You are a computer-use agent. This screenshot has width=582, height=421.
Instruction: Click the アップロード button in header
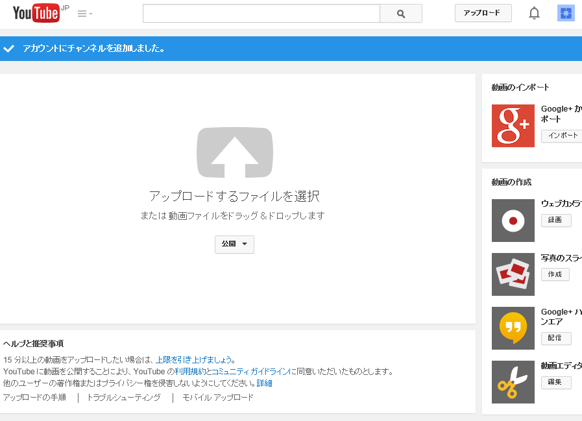(483, 13)
